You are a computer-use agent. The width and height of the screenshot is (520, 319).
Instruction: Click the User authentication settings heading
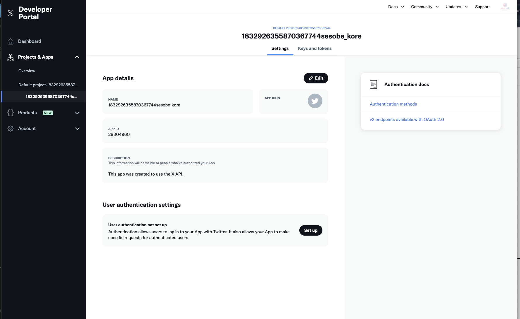(x=141, y=205)
